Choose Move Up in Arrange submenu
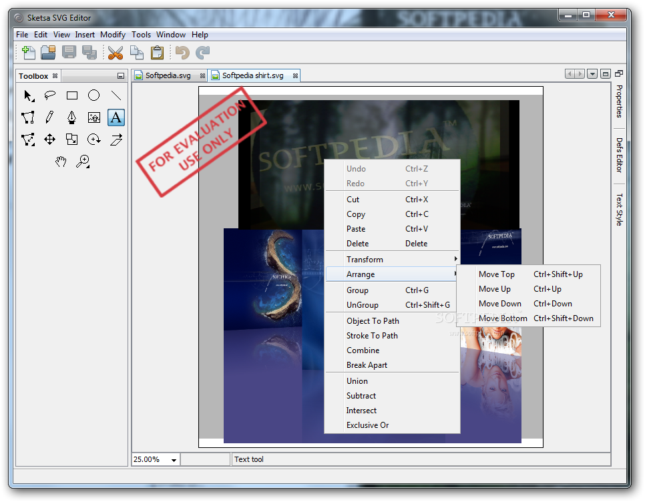Screen dimensions: 645x502 [529, 289]
